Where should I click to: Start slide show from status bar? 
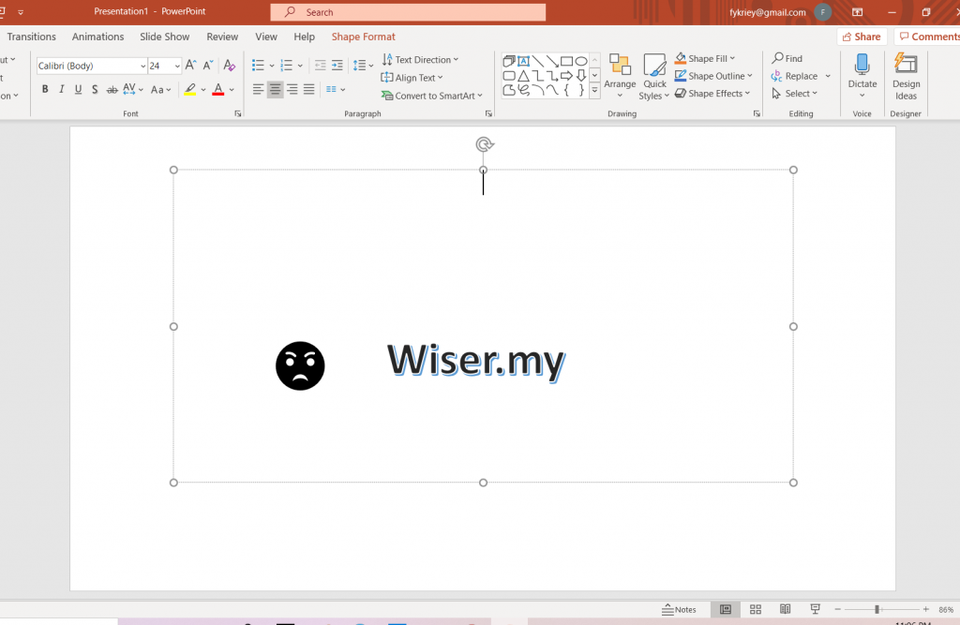(815, 609)
